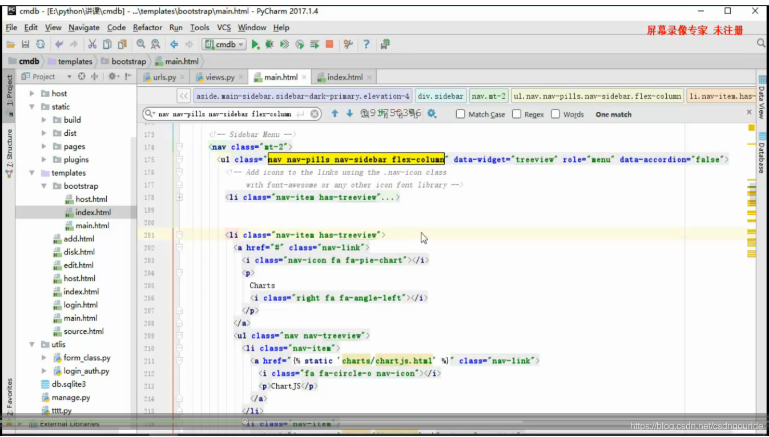The width and height of the screenshot is (769, 437).
Task: Click the Synchronize toolbar icon
Action: tap(40, 44)
